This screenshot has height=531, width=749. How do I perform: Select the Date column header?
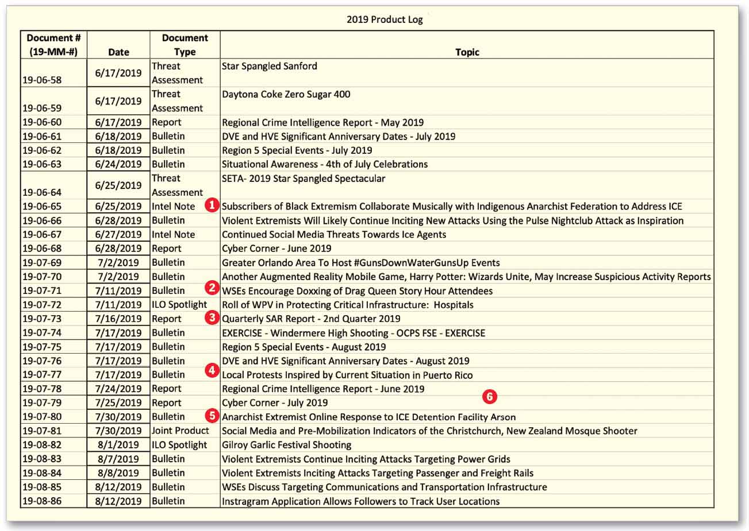coord(118,52)
